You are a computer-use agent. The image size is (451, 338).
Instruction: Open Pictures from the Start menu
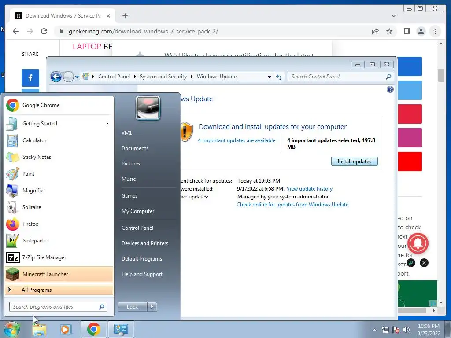tap(130, 164)
